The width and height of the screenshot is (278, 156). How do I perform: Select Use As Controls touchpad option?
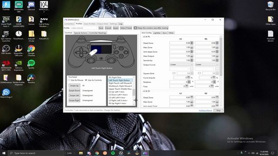93,80
